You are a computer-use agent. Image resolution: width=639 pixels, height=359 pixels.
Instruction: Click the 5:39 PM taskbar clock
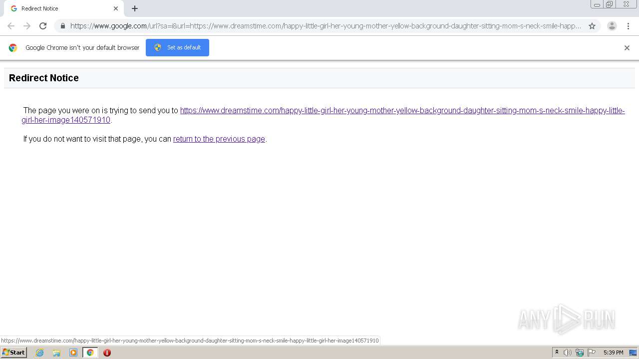click(x=613, y=353)
